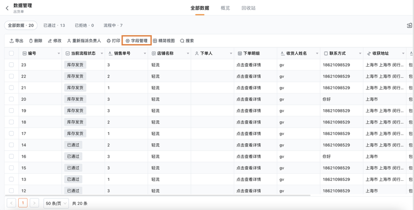Click the 编号 column type icon
The height and width of the screenshot is (210, 414).
click(x=24, y=53)
